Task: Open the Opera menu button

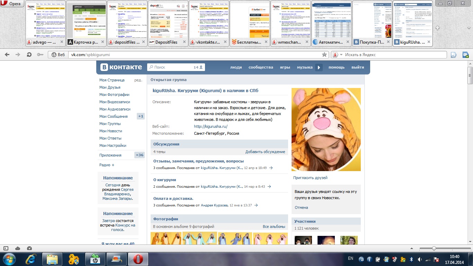Action: [12, 4]
